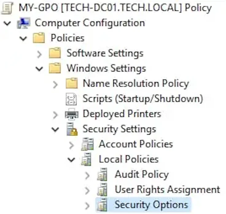Image resolution: width=226 pixels, height=214 pixels.
Task: Collapse the Computer Configuration node
Action: (x=7, y=23)
